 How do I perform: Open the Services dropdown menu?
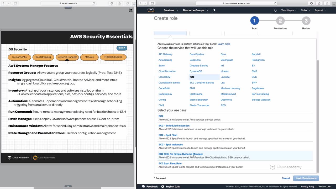[x=171, y=10]
